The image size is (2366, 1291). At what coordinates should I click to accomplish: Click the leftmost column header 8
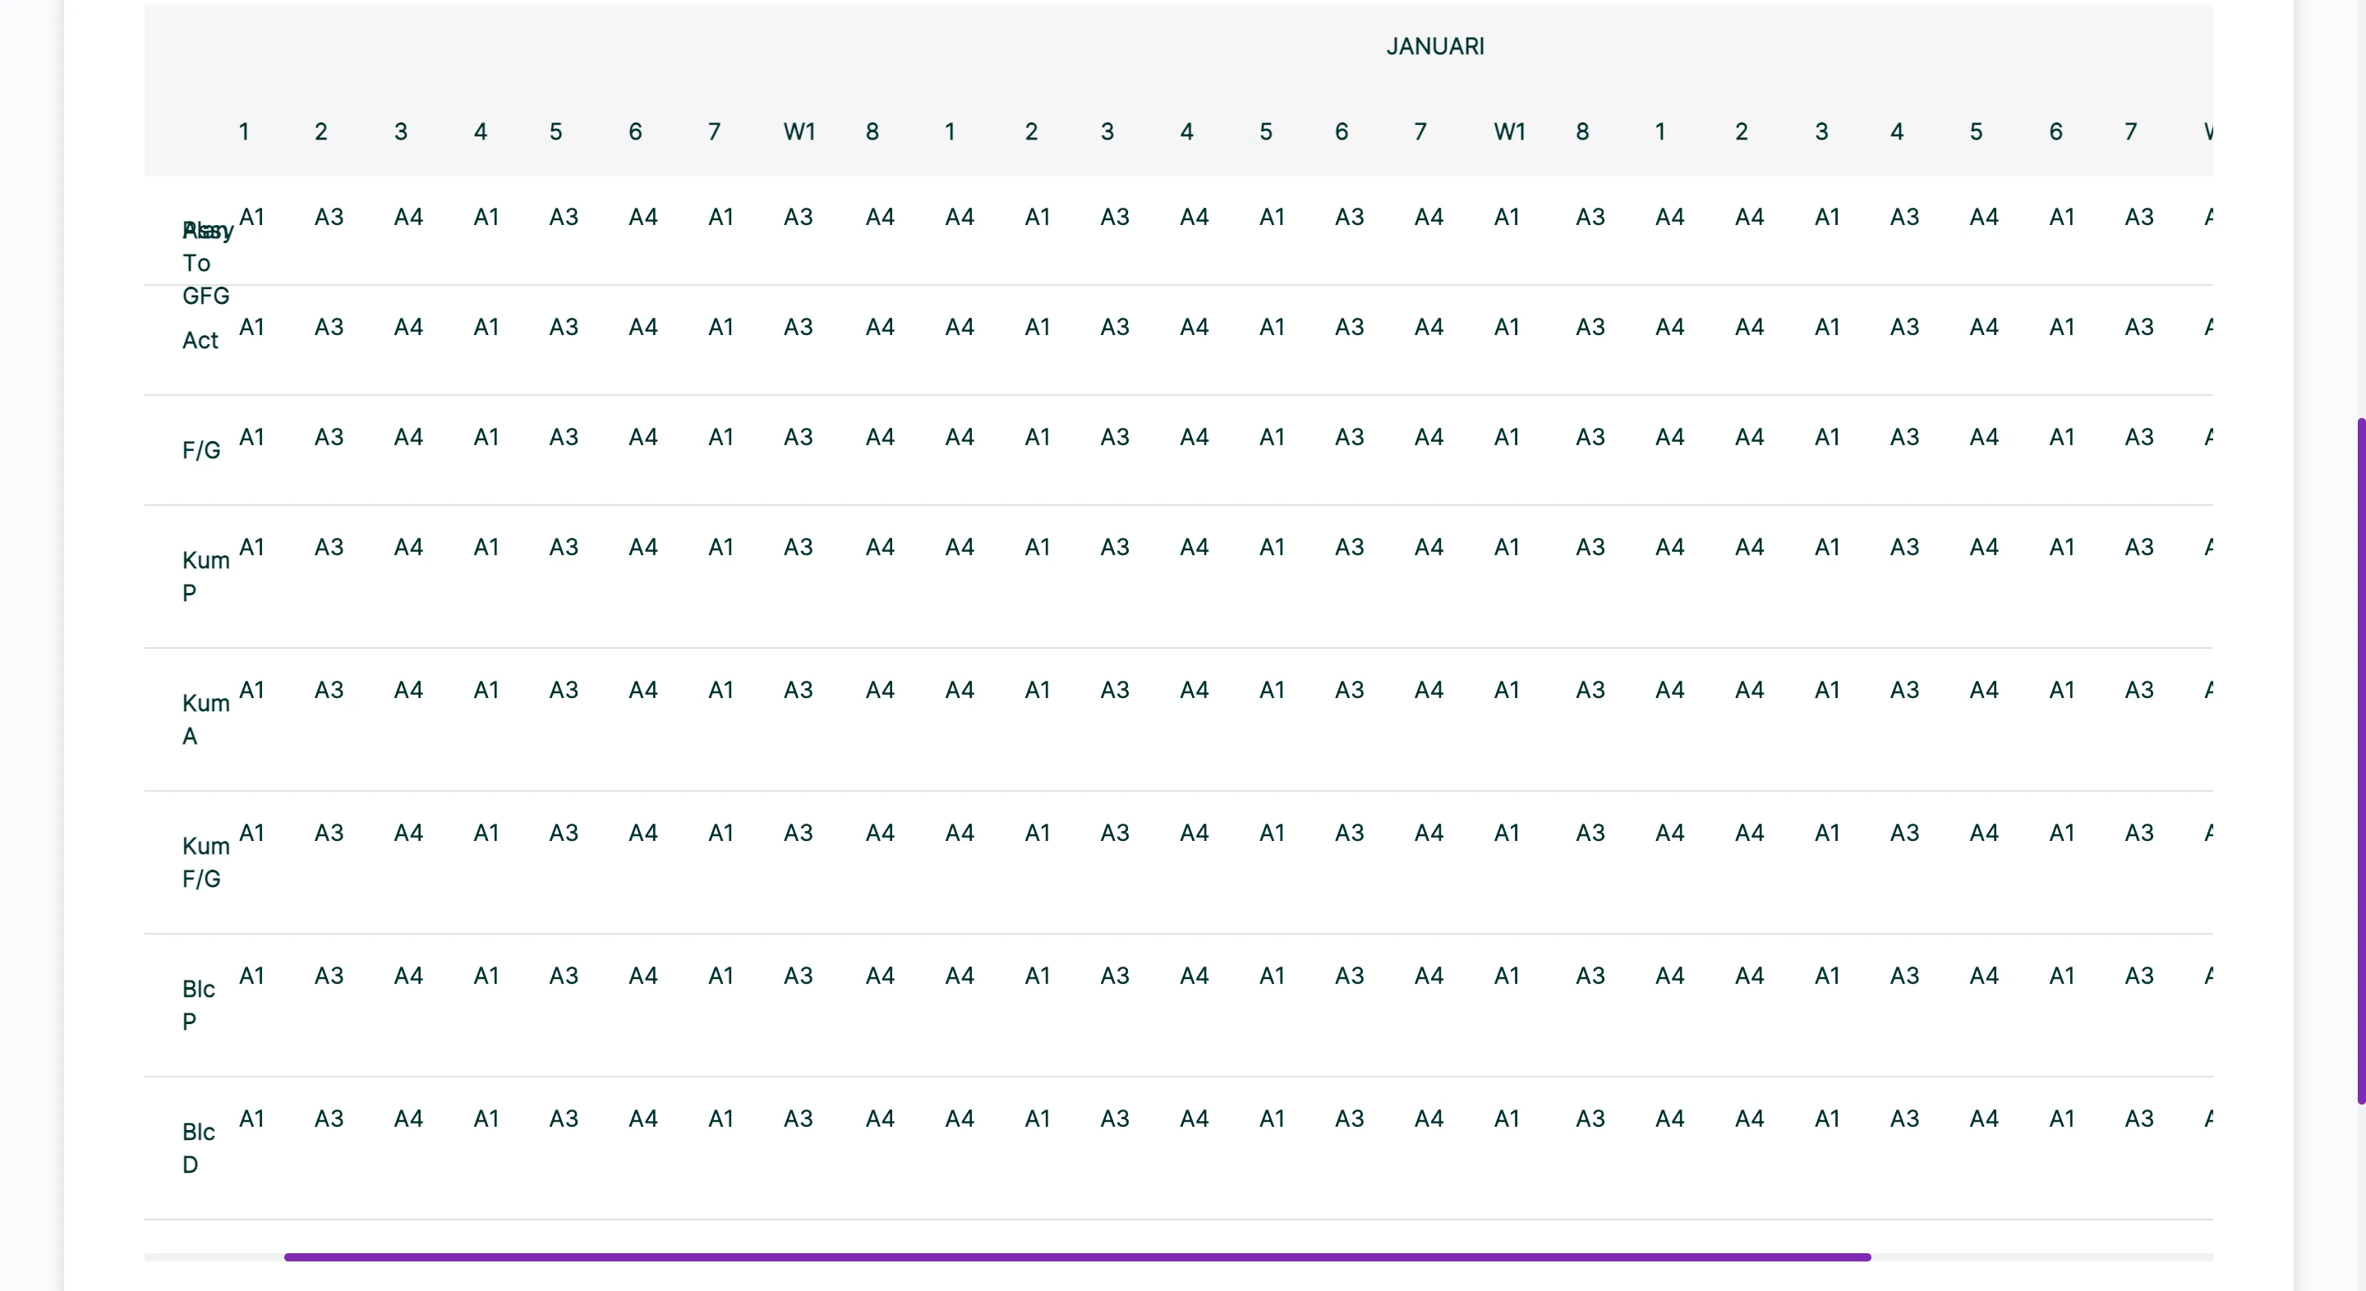(872, 132)
